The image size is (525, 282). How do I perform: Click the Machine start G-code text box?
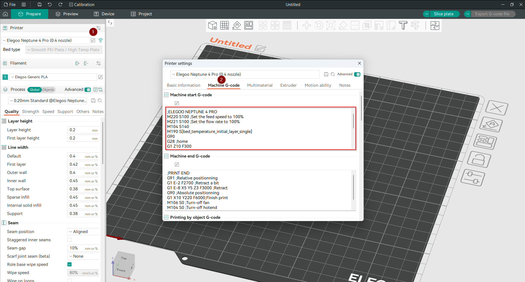pos(261,129)
